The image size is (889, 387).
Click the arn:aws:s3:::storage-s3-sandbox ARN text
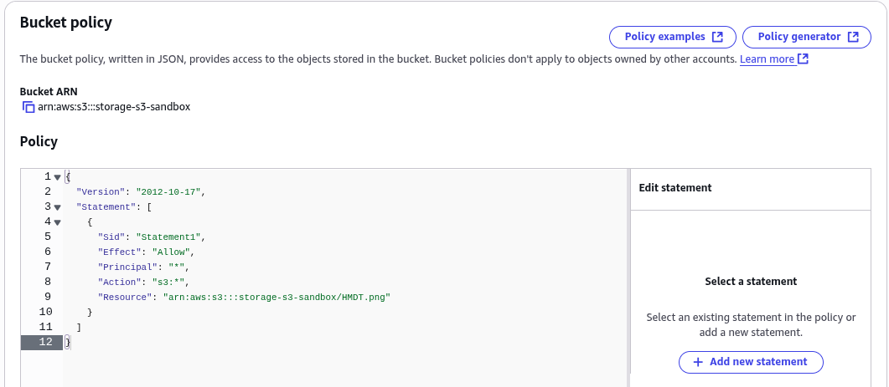[x=114, y=107]
